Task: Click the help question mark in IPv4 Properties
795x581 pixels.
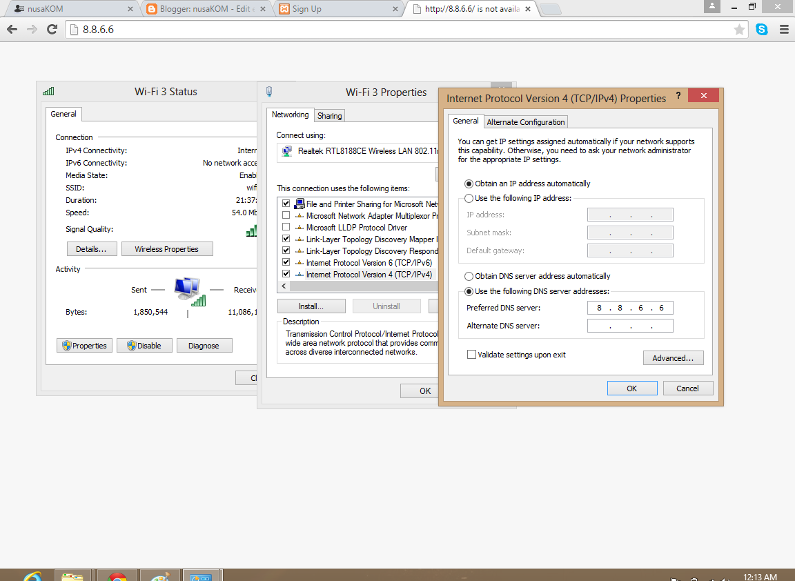Action: click(x=678, y=95)
